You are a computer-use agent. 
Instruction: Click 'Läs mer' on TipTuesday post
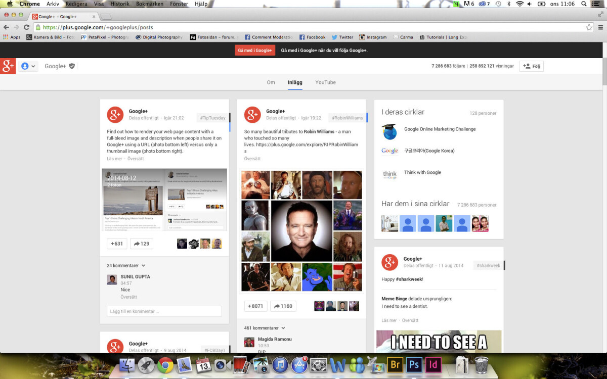(x=114, y=159)
